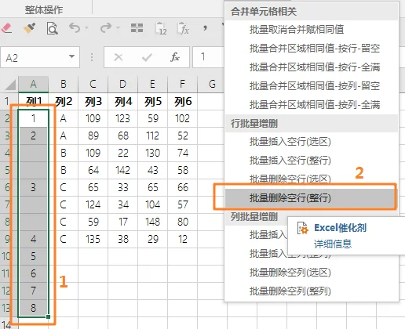Open print preview magnifier icon

click(x=53, y=28)
